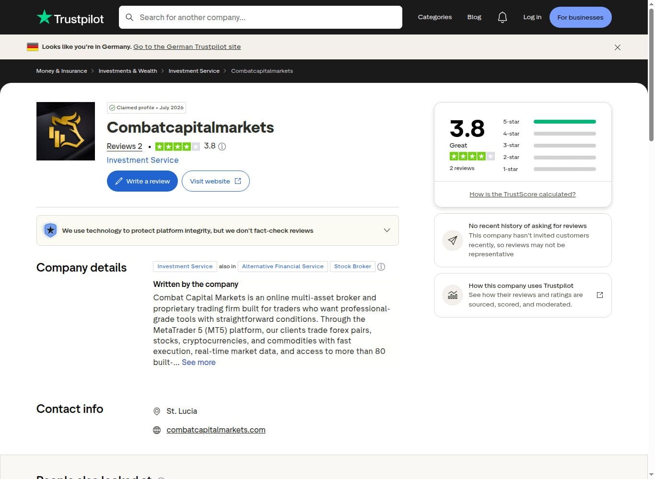This screenshot has width=655, height=479.
Task: Go to the German Trustpilot site
Action: [187, 47]
